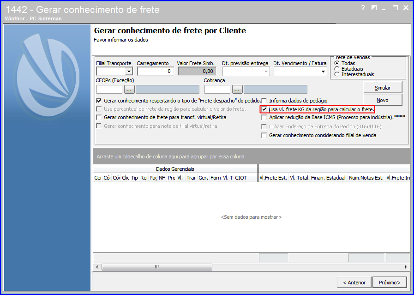
Task: Open the Dt. Vencimento / Fatura dropdown
Action: [x=323, y=72]
